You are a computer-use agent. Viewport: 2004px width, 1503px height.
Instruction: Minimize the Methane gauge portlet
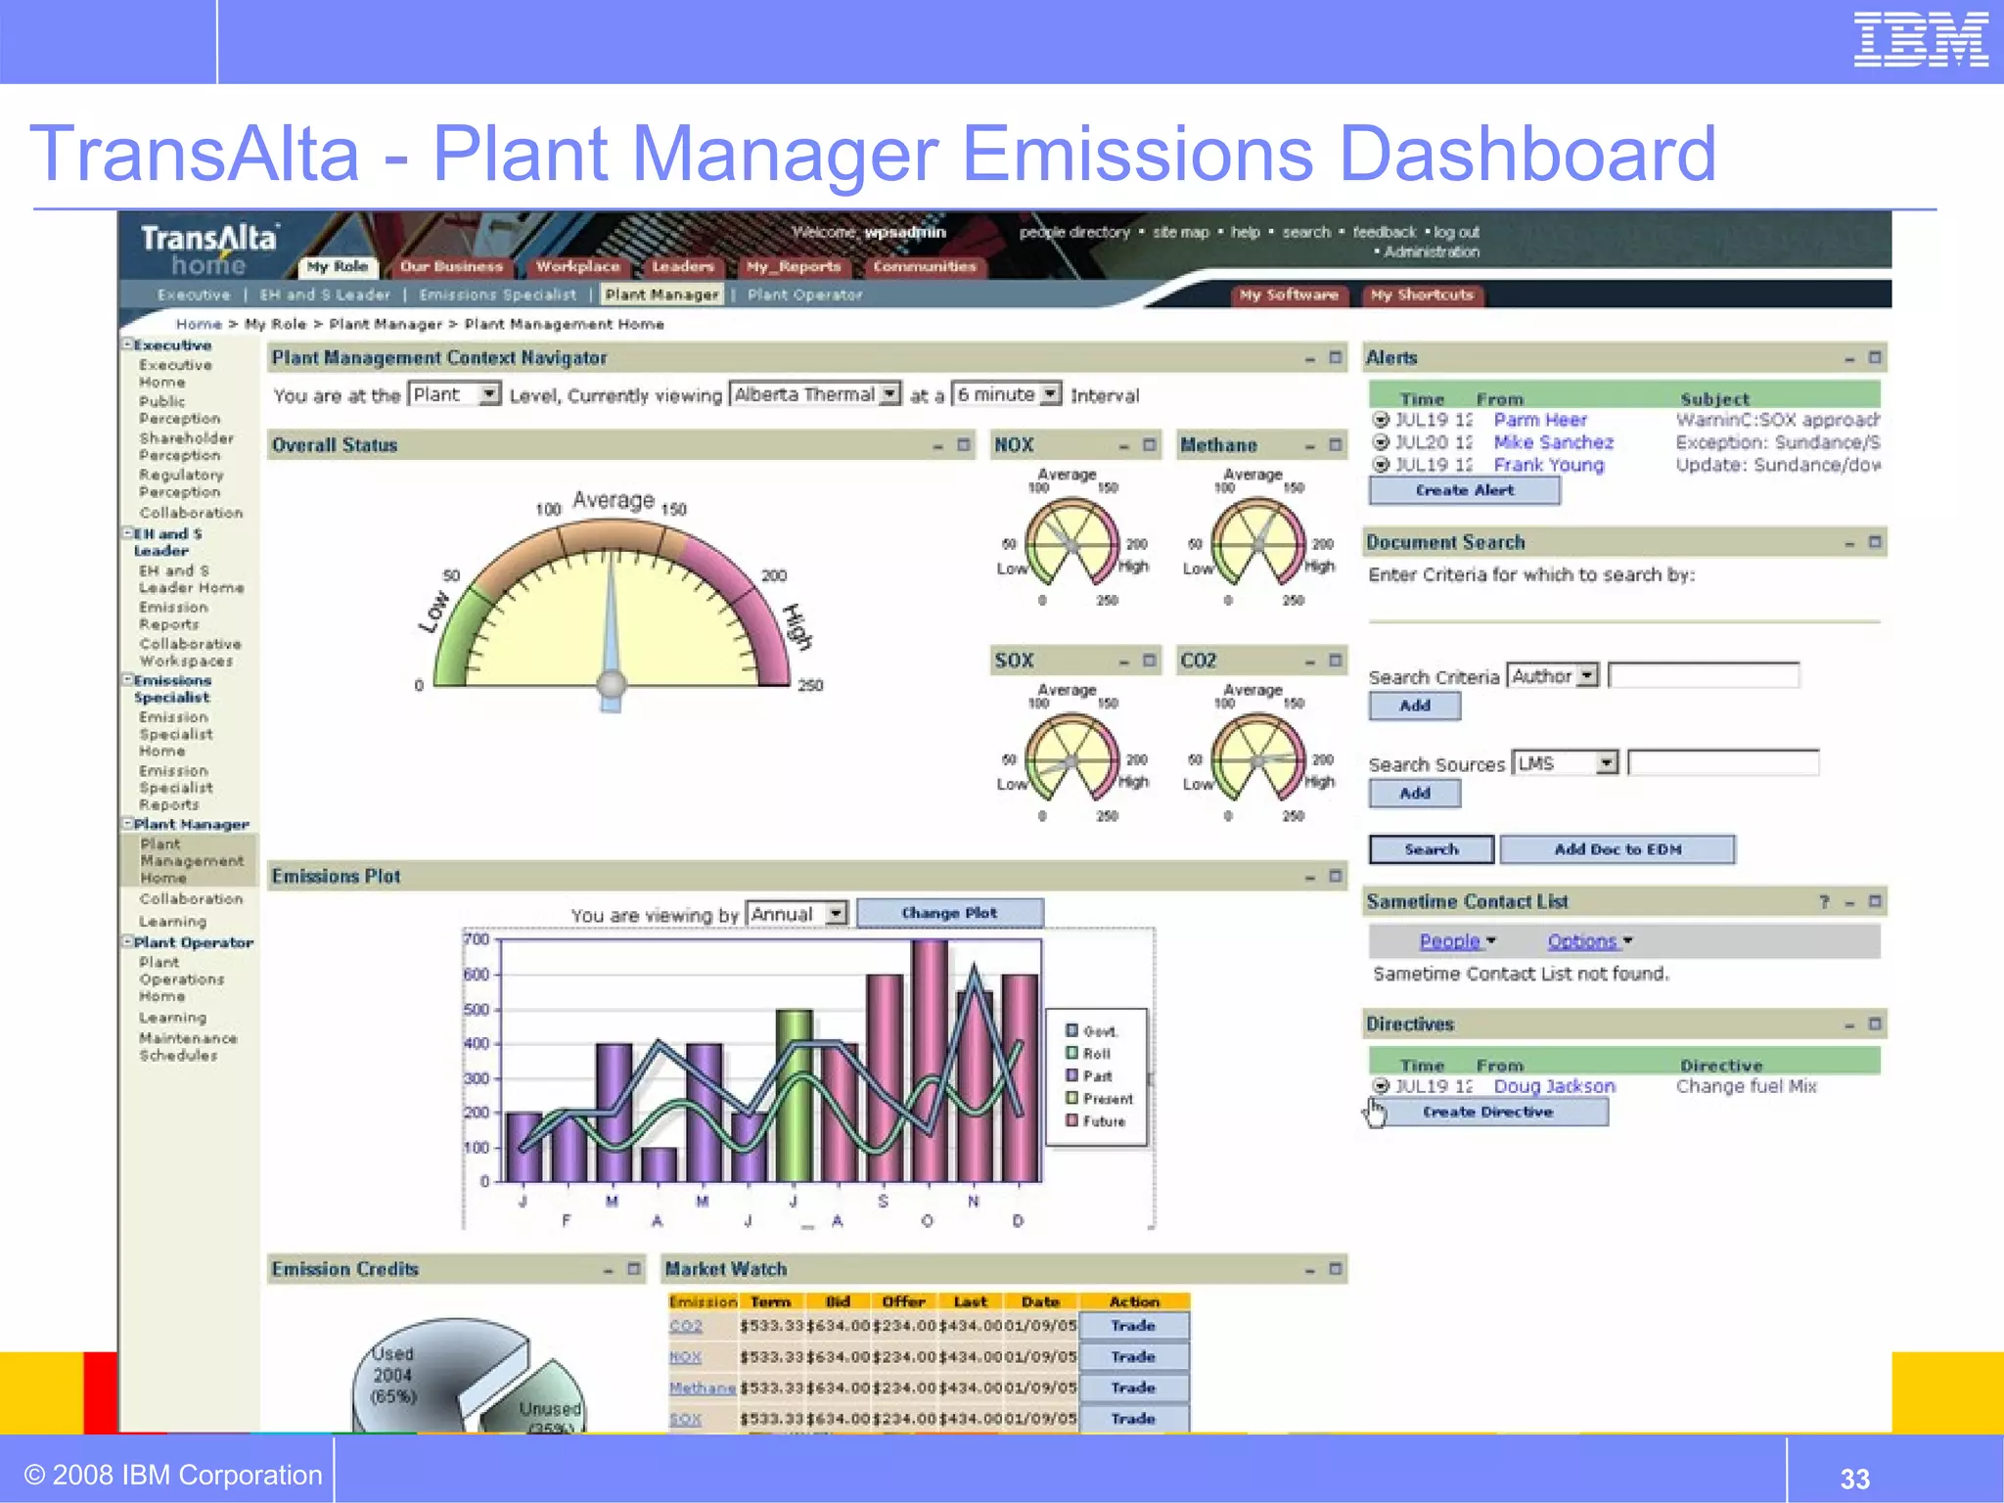pos(1310,446)
